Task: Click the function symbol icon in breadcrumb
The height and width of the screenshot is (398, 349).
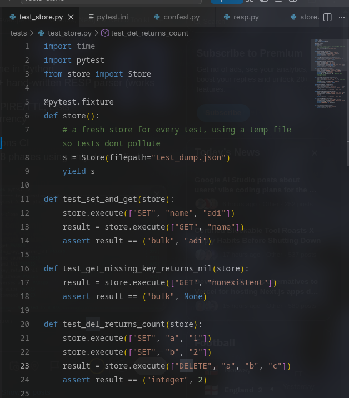Action: tap(105, 33)
